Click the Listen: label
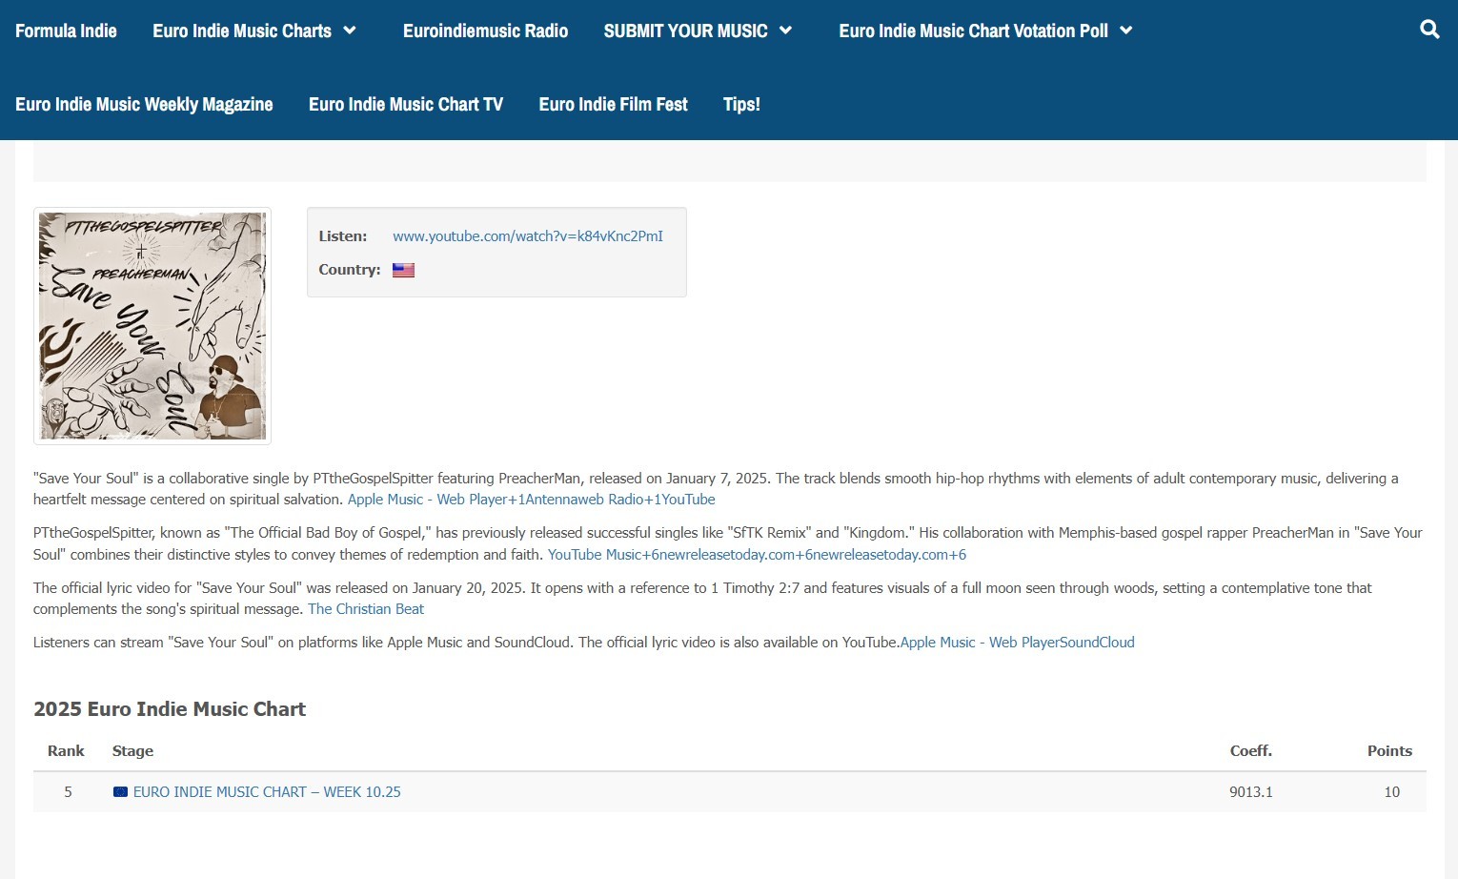Screen dimensions: 1458x879 click(342, 235)
